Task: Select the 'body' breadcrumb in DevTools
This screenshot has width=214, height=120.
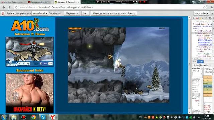Action: (200, 62)
